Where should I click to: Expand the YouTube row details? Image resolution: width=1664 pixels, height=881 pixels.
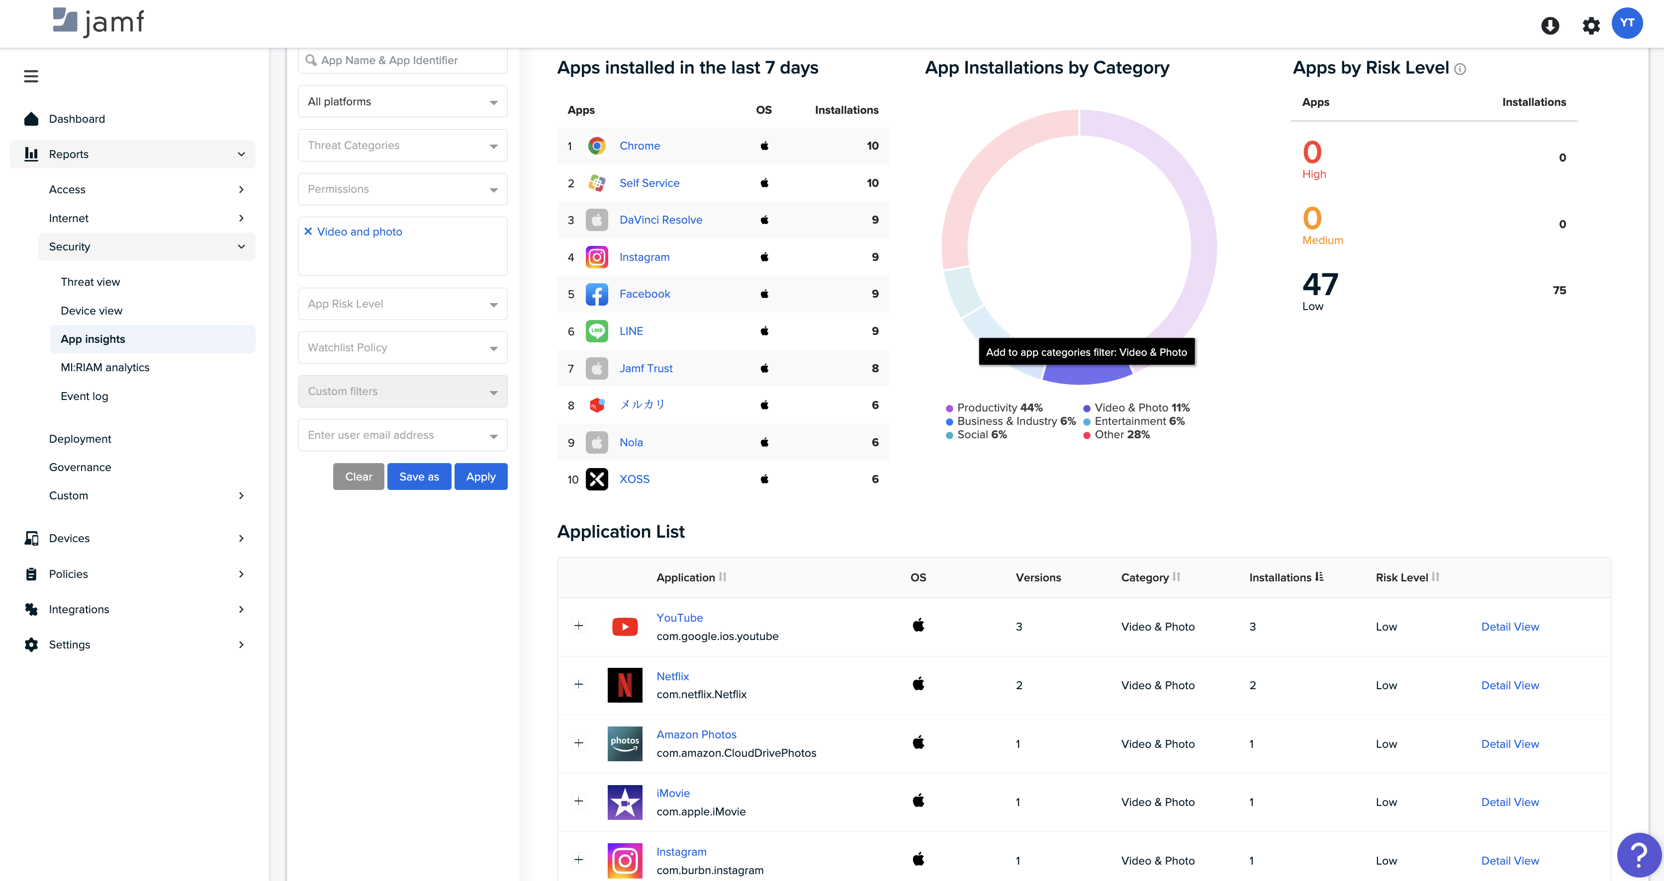pos(578,626)
